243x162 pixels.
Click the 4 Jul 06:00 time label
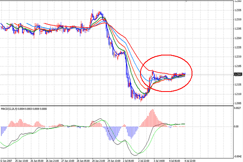click(x=175, y=161)
